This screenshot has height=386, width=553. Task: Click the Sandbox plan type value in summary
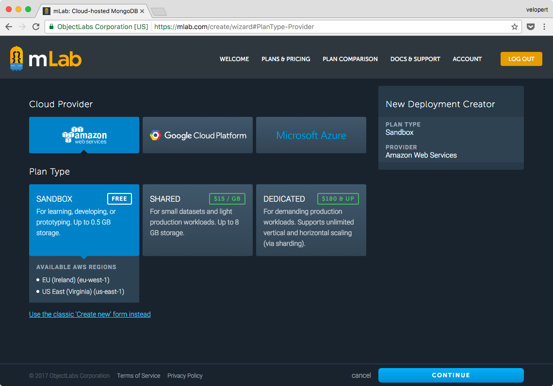pos(399,132)
